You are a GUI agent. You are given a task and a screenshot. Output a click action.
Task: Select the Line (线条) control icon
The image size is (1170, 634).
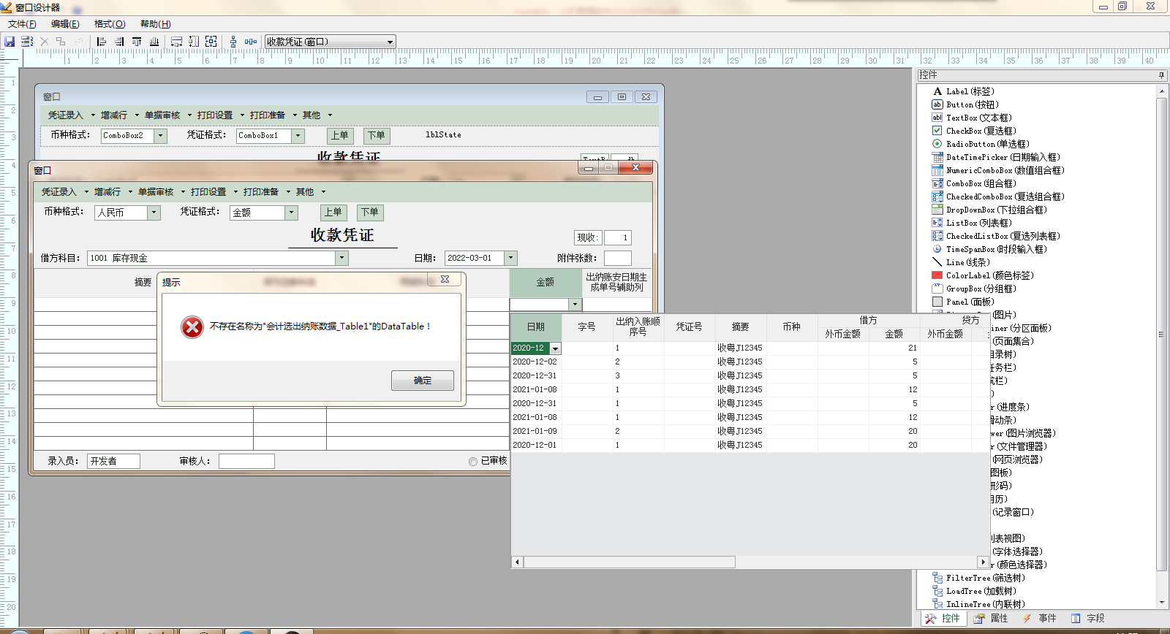tap(937, 262)
